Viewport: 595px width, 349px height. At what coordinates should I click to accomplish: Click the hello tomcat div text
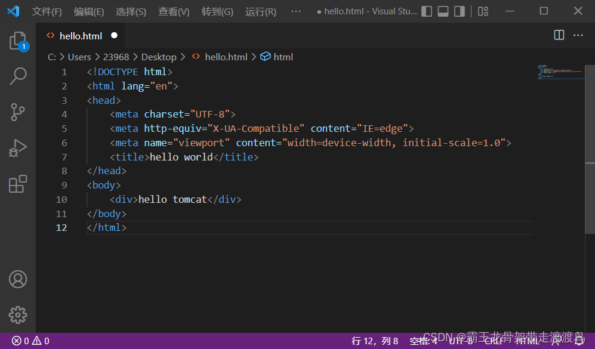[x=172, y=199]
